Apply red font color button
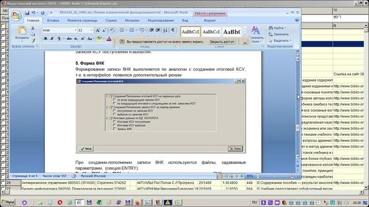 [109, 39]
